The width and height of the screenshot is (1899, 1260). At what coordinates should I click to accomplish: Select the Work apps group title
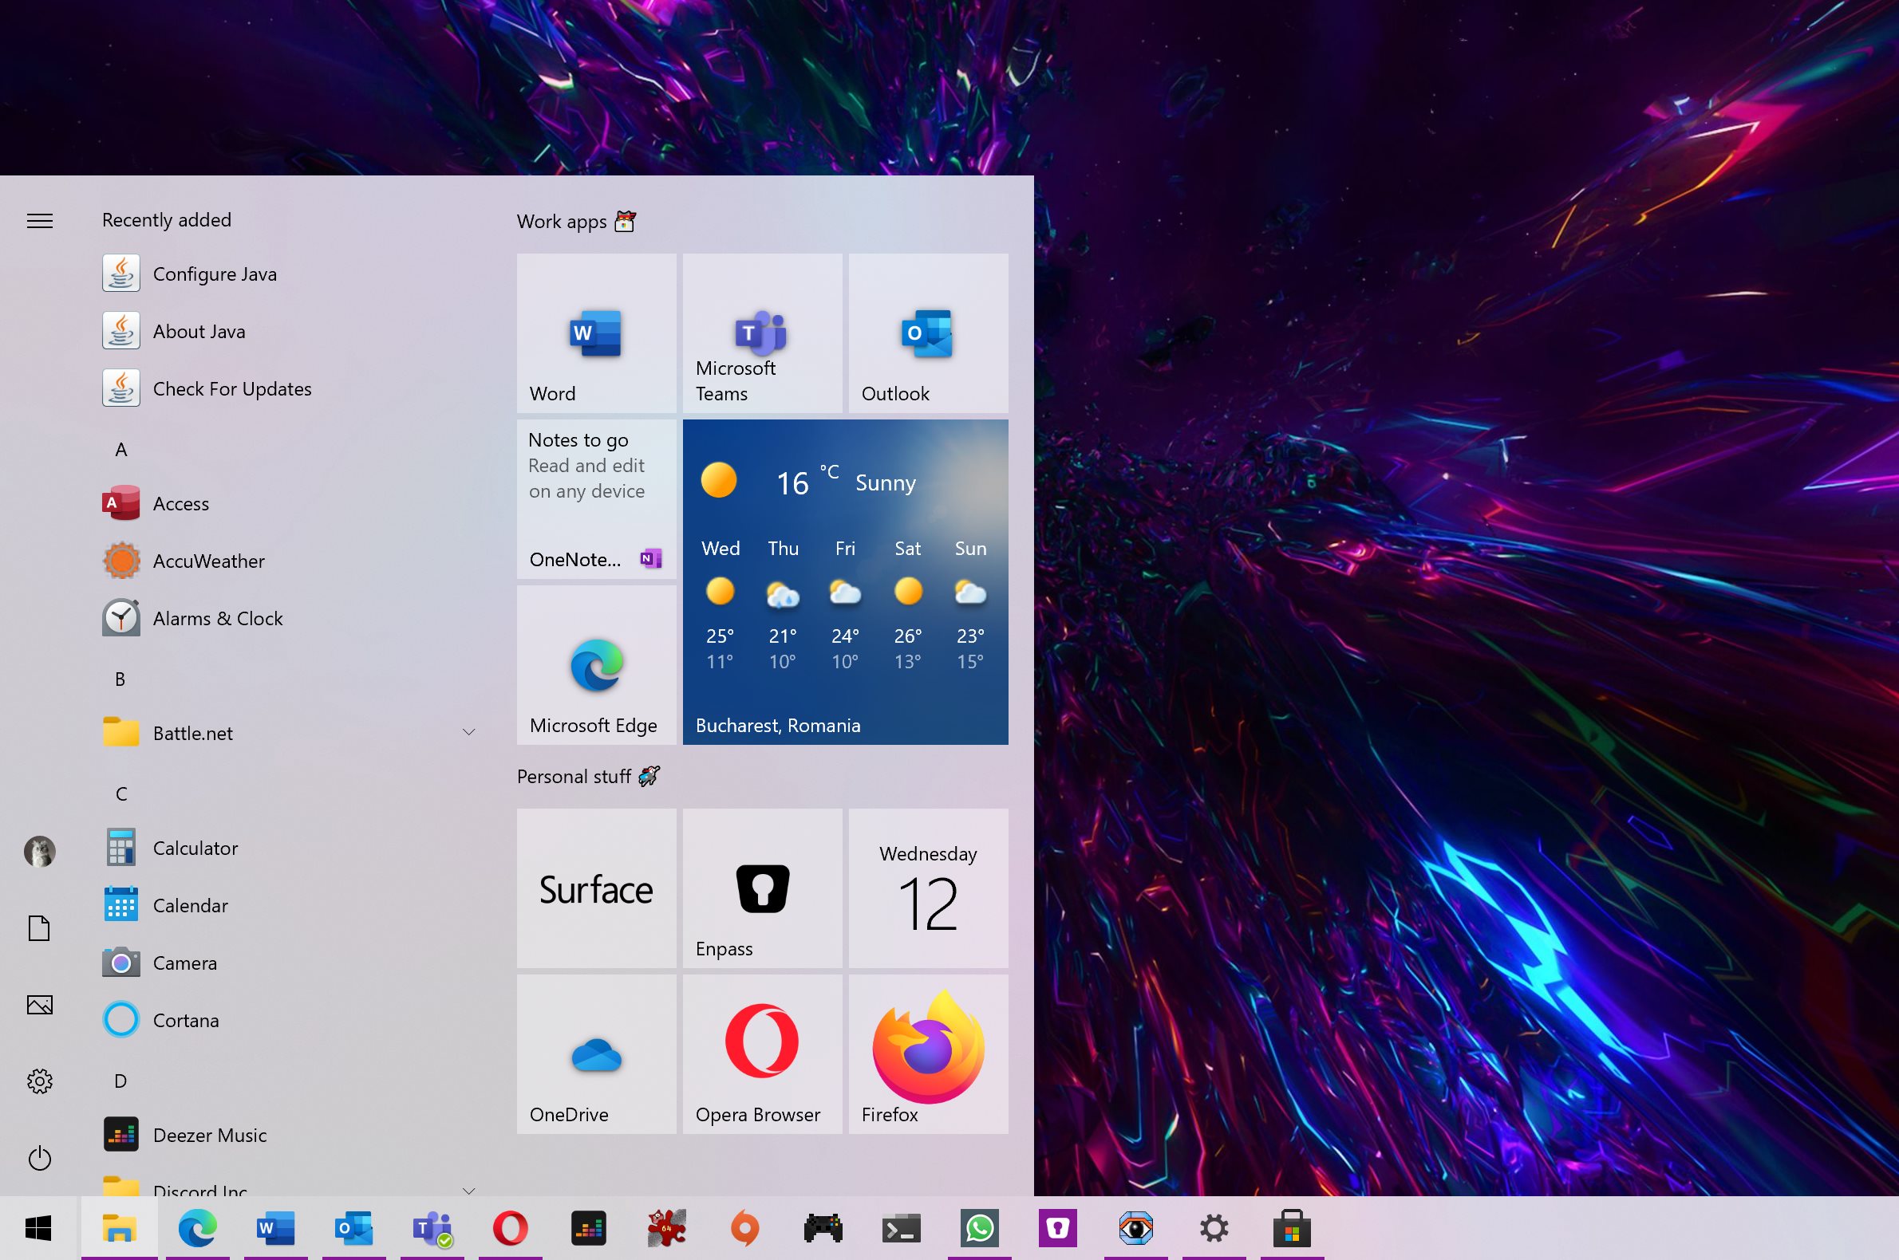(576, 221)
